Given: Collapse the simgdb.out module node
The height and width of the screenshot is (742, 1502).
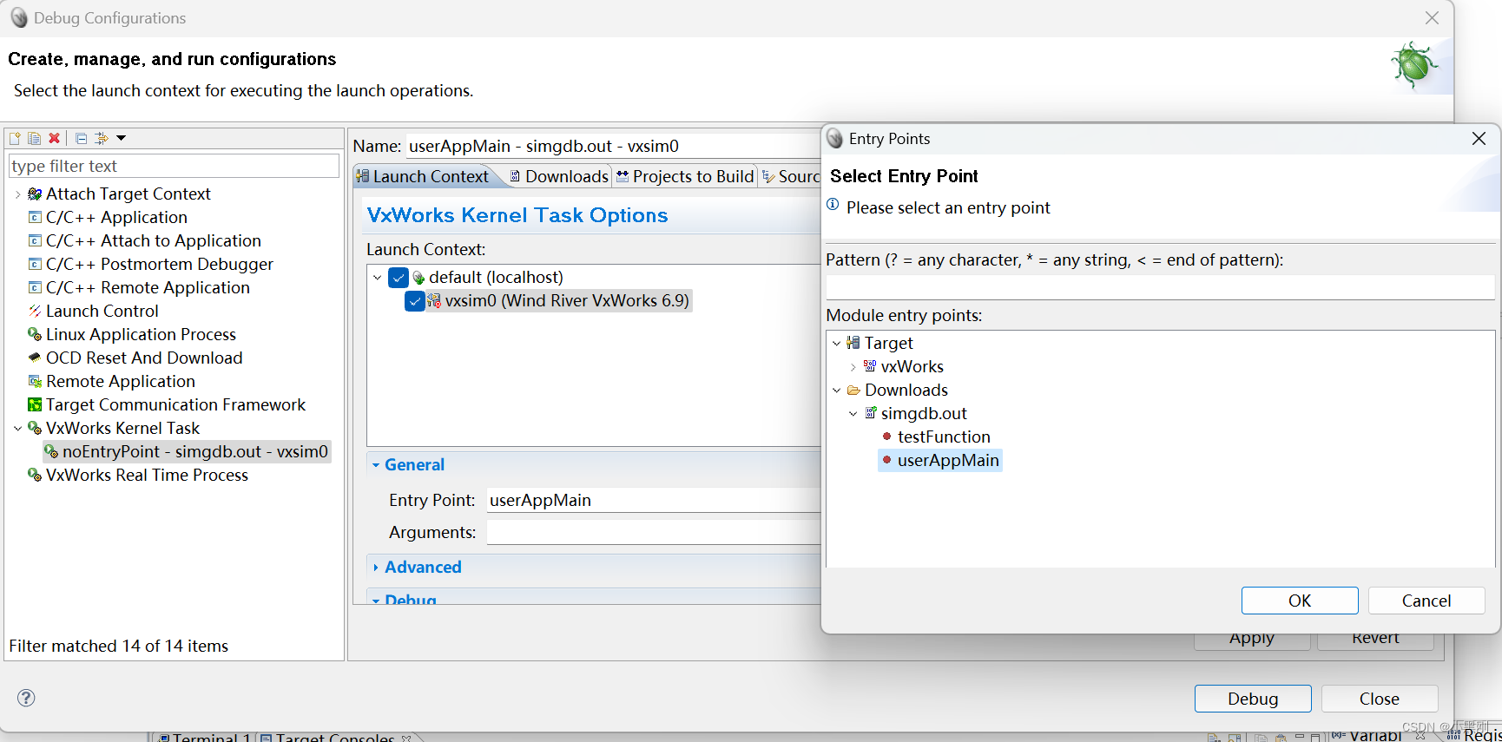Looking at the screenshot, I should [x=853, y=414].
